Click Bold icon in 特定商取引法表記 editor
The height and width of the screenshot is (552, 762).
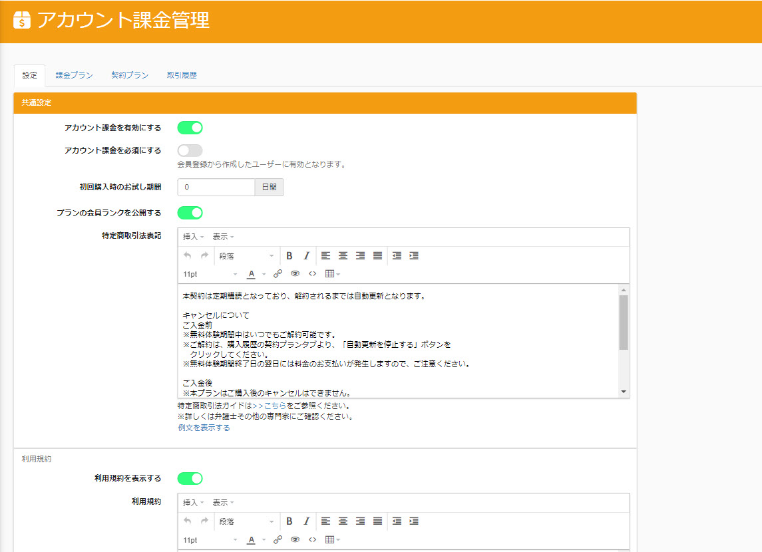(x=289, y=256)
